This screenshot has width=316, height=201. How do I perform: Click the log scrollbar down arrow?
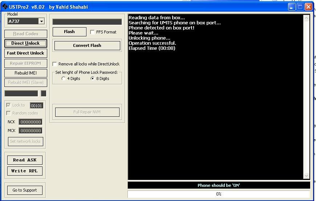tap(306, 176)
